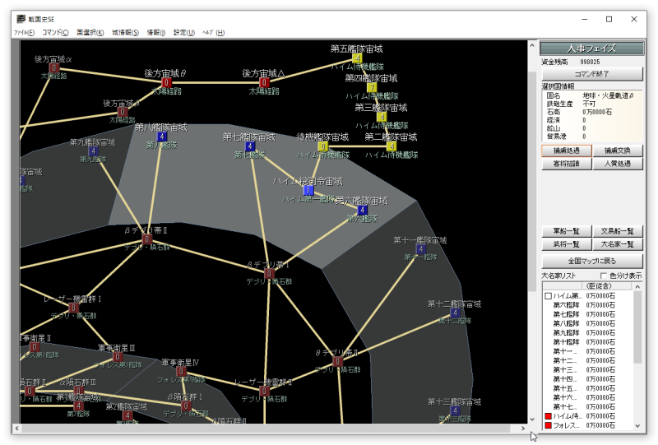658x445 pixels.
Task: Click the 軍事衛星III red marker
Action: click(x=118, y=357)
